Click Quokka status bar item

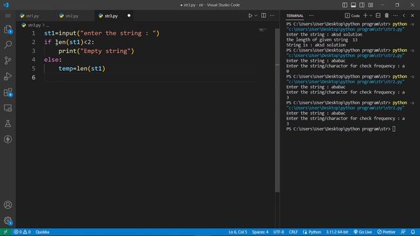tap(42, 232)
